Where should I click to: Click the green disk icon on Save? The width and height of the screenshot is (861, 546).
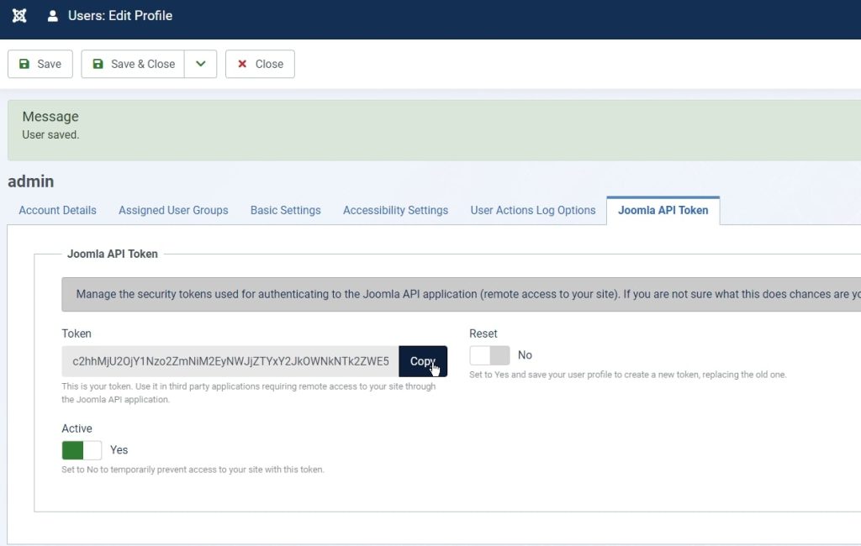24,64
